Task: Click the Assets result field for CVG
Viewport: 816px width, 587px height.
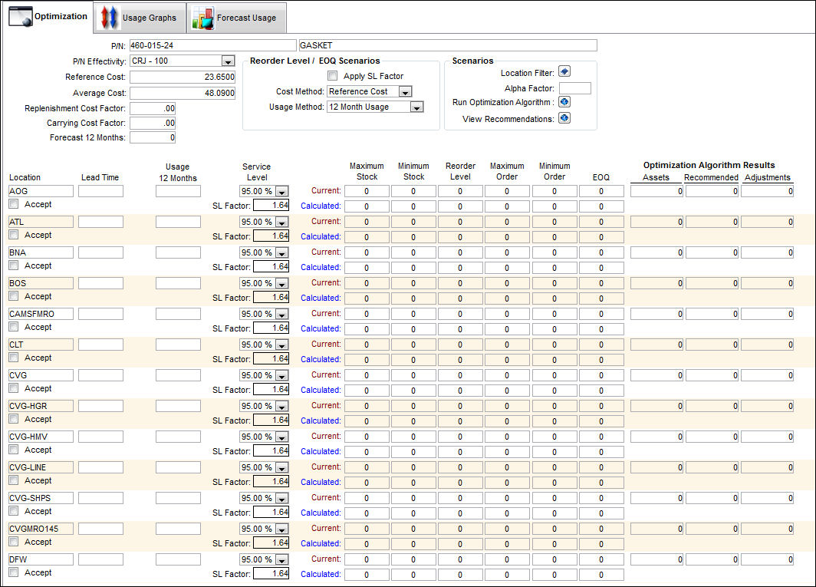Action: click(x=656, y=375)
